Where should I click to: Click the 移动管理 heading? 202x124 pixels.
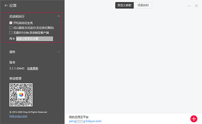point(15,79)
